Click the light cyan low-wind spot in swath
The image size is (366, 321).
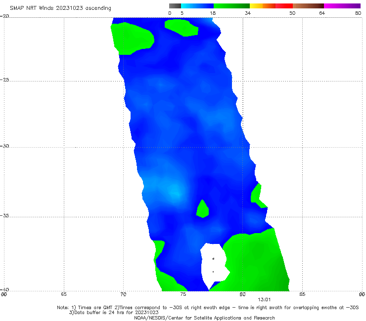[175, 192]
